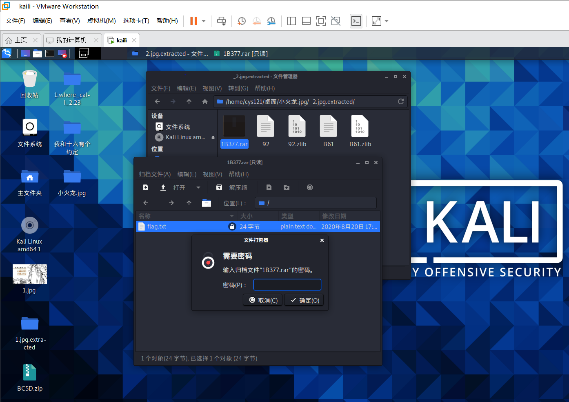569x402 pixels.
Task: Select 文件系统 in file manager sidebar
Action: point(178,127)
